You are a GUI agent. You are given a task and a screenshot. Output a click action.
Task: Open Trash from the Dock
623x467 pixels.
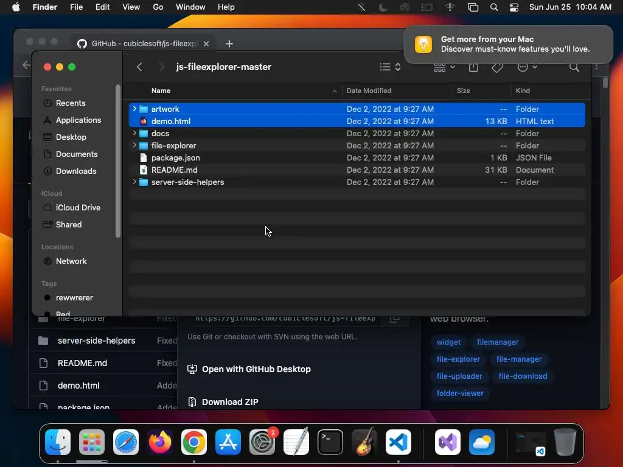coord(565,442)
